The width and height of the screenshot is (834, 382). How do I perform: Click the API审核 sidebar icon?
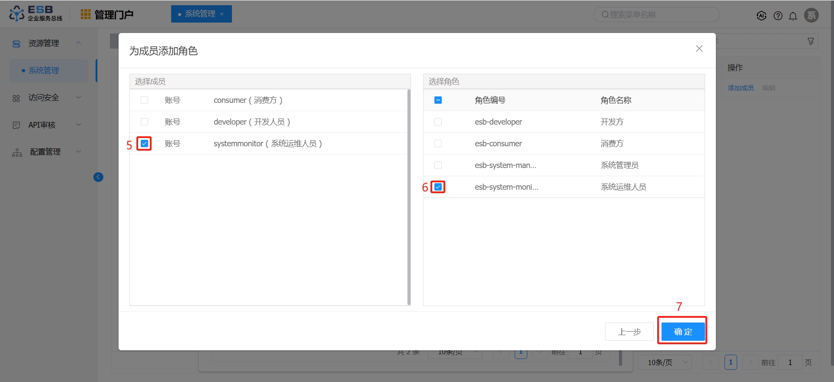[x=17, y=125]
